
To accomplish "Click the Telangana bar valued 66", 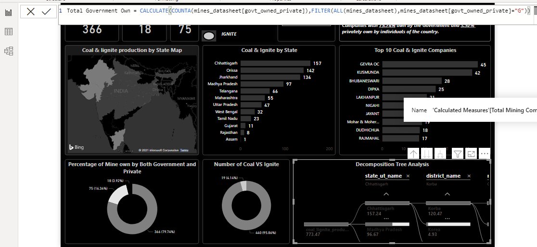I will 255,91.
